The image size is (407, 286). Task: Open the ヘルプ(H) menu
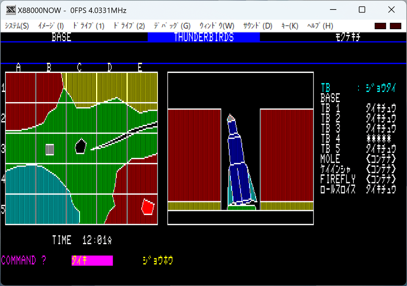click(x=320, y=26)
